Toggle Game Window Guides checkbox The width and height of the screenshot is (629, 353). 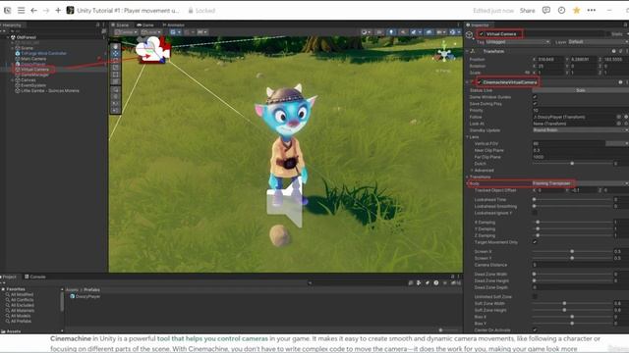click(535, 97)
